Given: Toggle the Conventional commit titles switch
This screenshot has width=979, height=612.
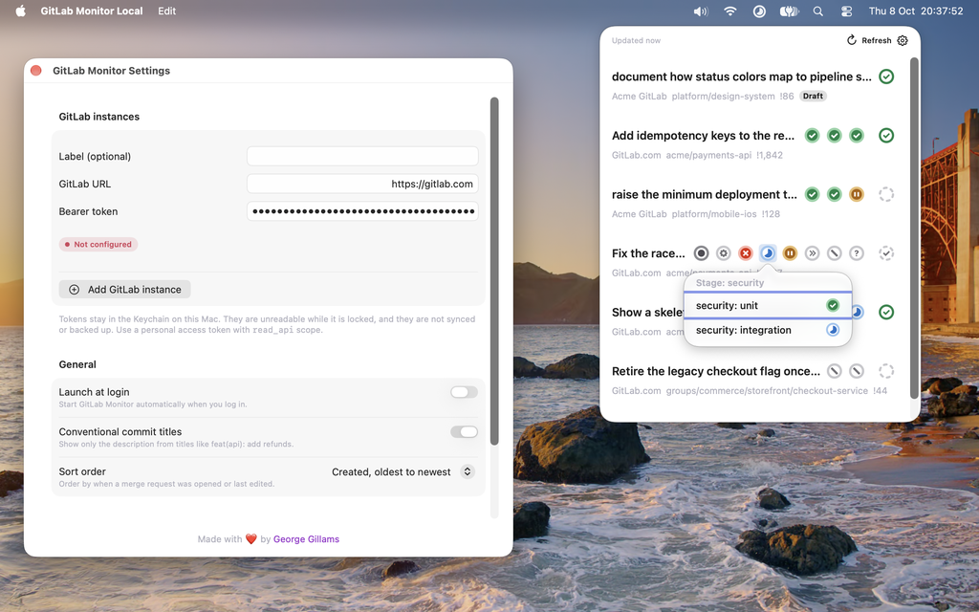Looking at the screenshot, I should point(464,432).
